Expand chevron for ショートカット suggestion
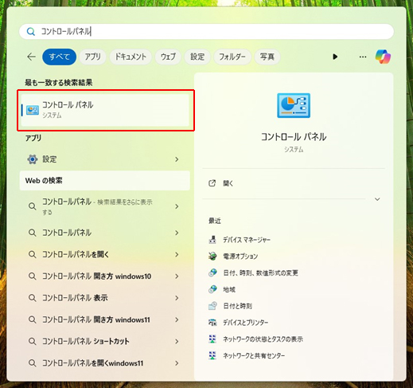Viewport: 413px width, 388px height. [177, 341]
